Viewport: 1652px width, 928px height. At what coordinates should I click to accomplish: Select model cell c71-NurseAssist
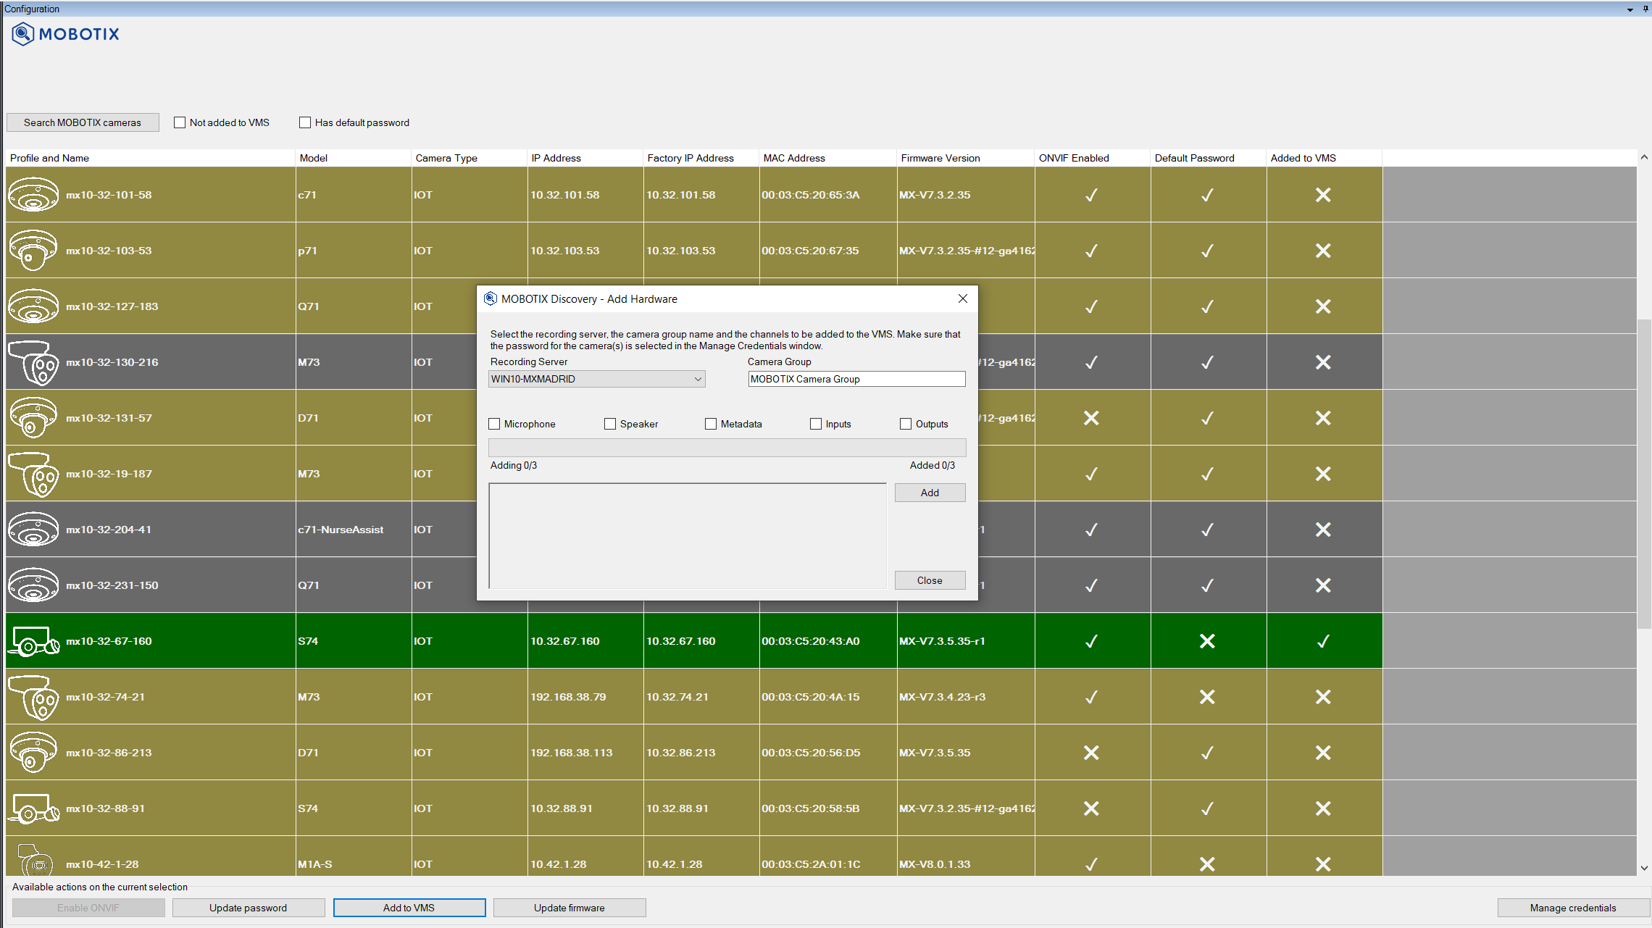tap(354, 530)
